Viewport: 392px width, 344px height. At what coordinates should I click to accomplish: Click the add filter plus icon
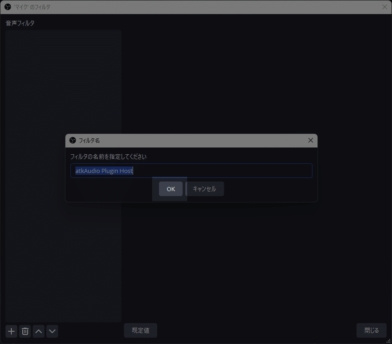(11, 331)
